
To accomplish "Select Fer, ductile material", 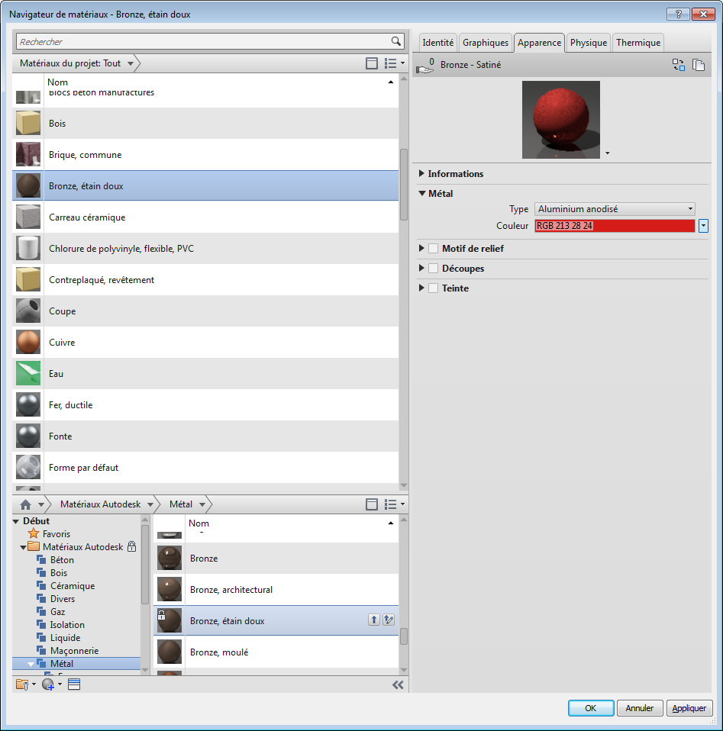I will [x=205, y=404].
